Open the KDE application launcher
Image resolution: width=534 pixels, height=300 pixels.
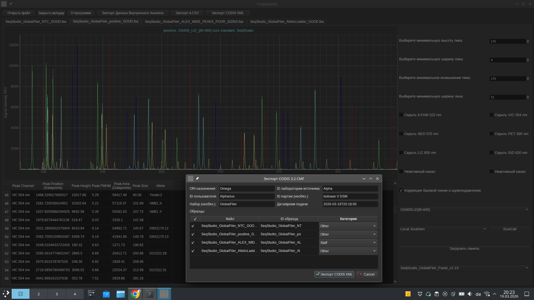(x=6, y=294)
